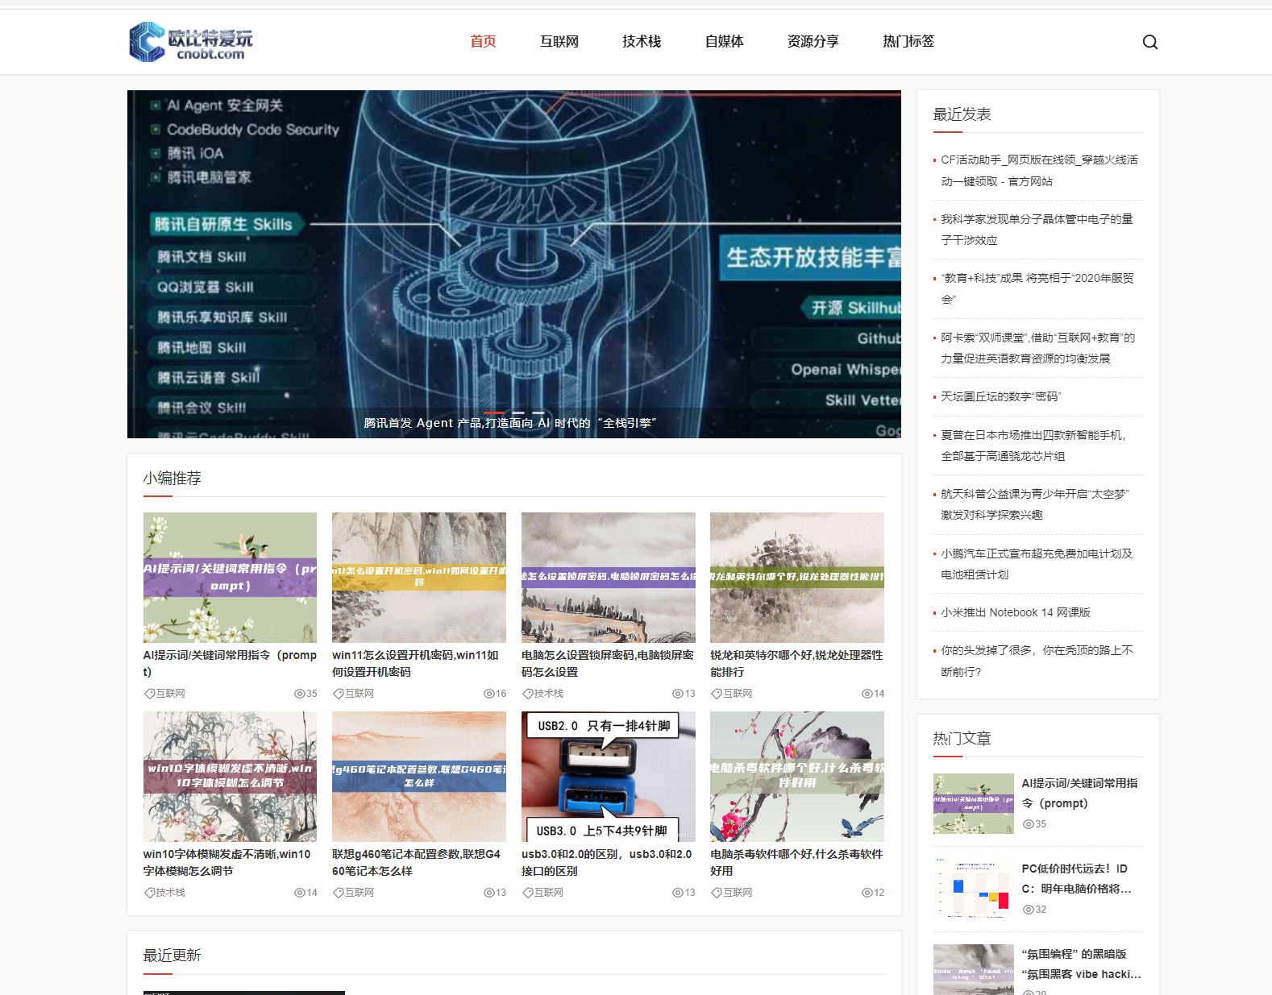1272x995 pixels.
Task: Open 电脑怎么设置锁屏密码 article thumbnail
Action: click(x=609, y=578)
